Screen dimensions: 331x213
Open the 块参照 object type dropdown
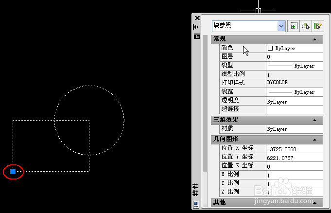[281, 26]
